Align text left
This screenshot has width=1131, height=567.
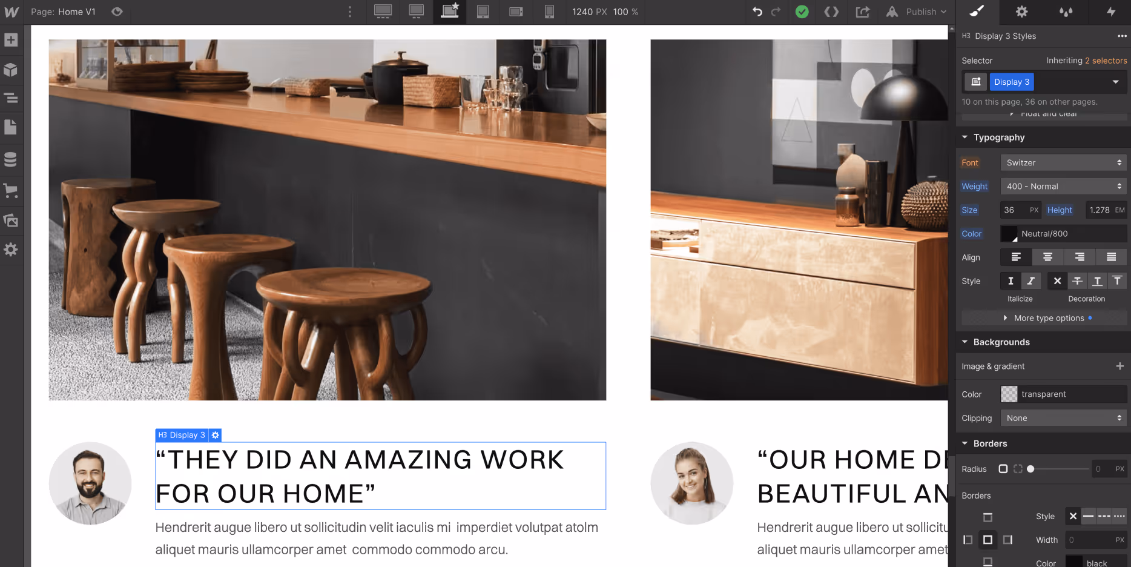click(x=1016, y=257)
